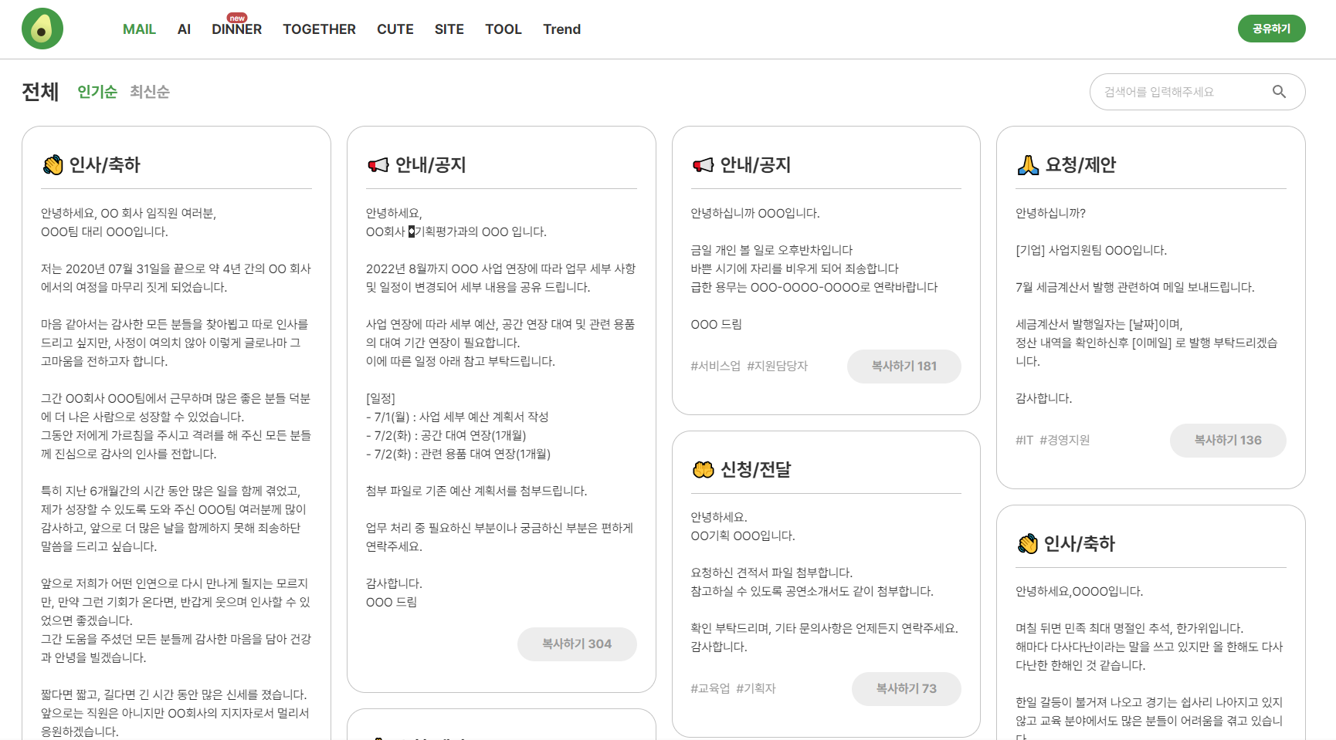Click the #서비스업 hashtag
The image size is (1336, 740).
[715, 366]
